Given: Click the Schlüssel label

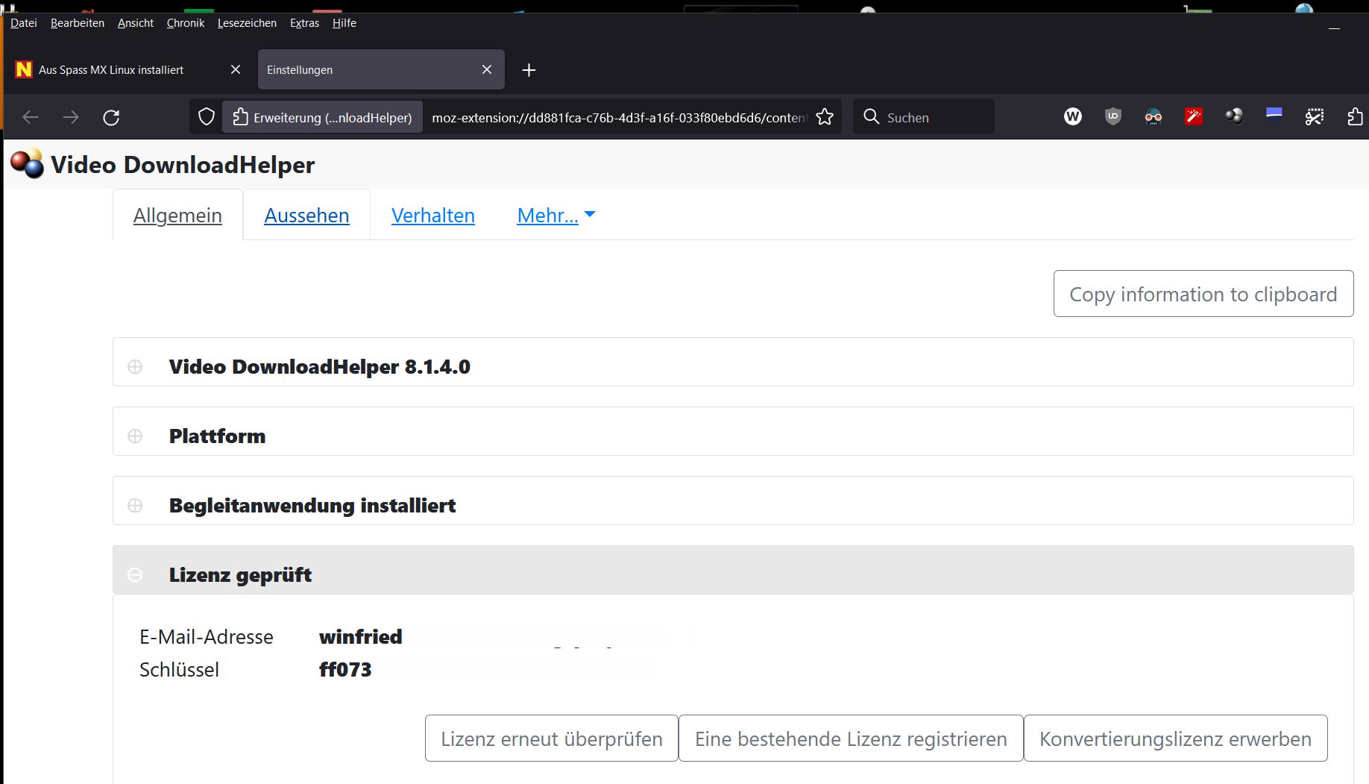Looking at the screenshot, I should 179,669.
